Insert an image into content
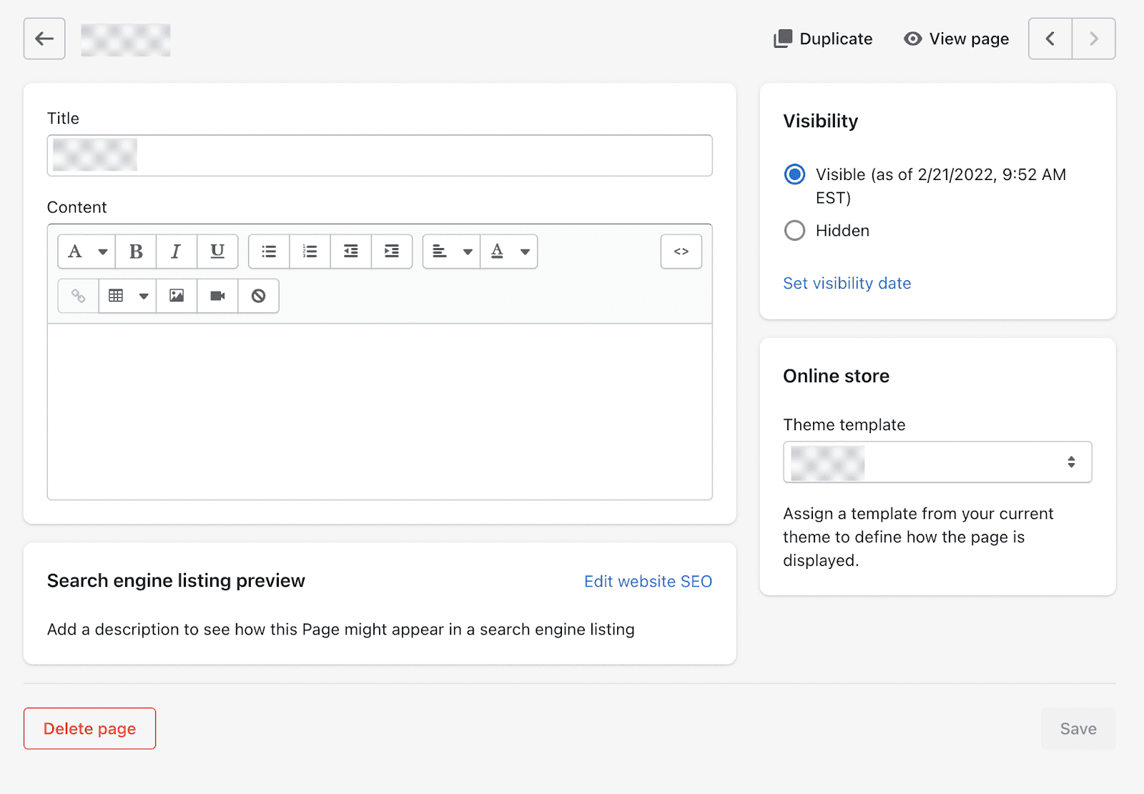This screenshot has height=794, width=1144. (x=177, y=296)
